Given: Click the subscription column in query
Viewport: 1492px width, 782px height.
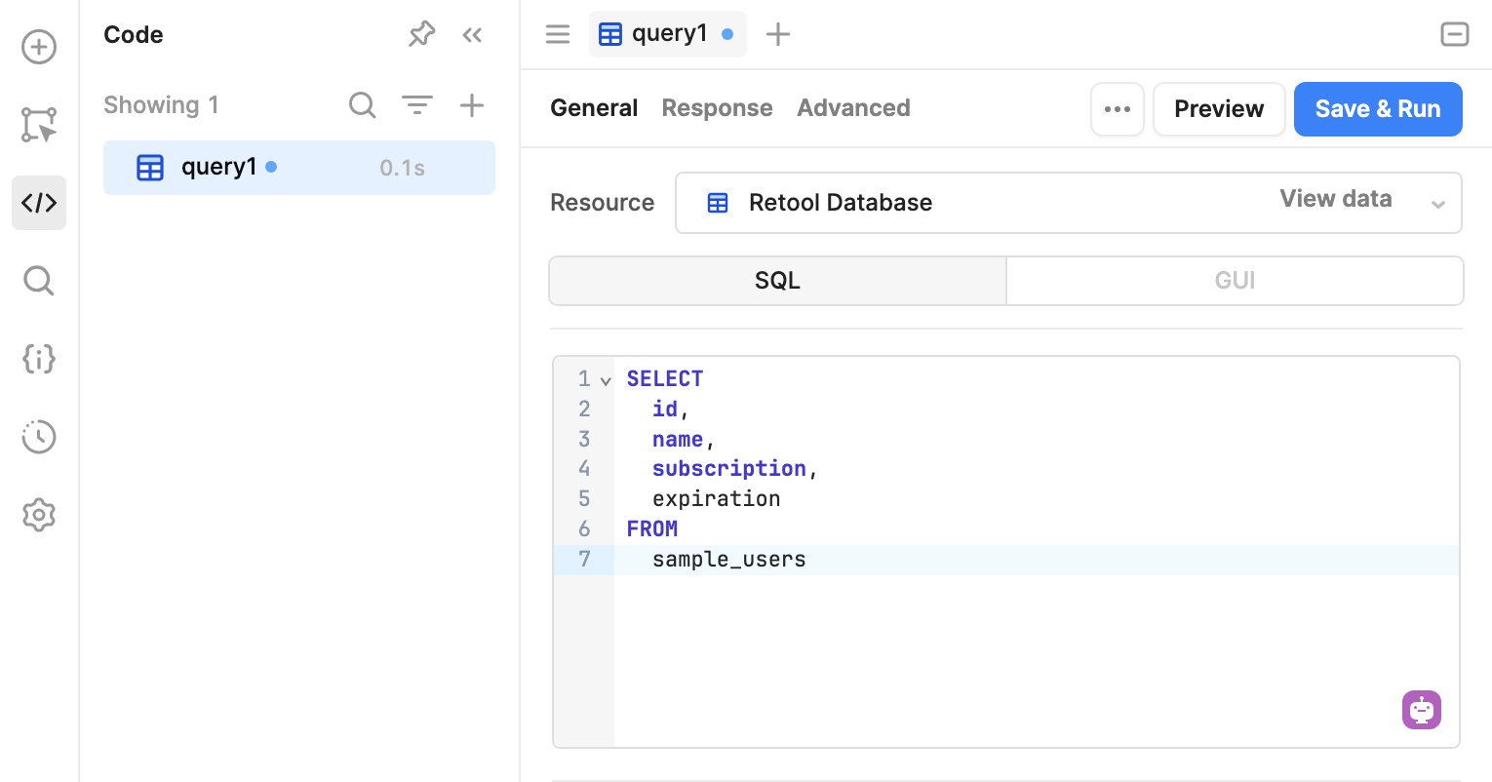Looking at the screenshot, I should [729, 469].
